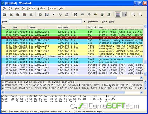
Task: Sort by the Time column header
Action: (20, 27)
